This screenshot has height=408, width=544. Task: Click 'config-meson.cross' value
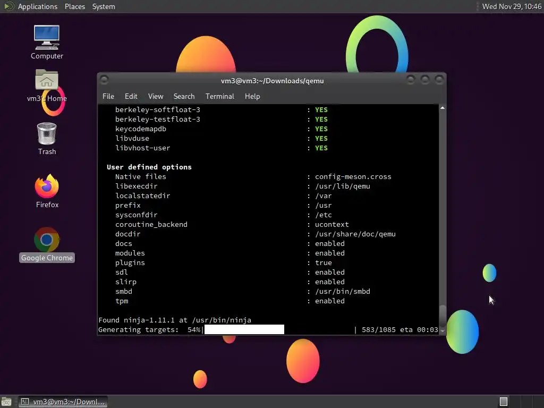[353, 176]
